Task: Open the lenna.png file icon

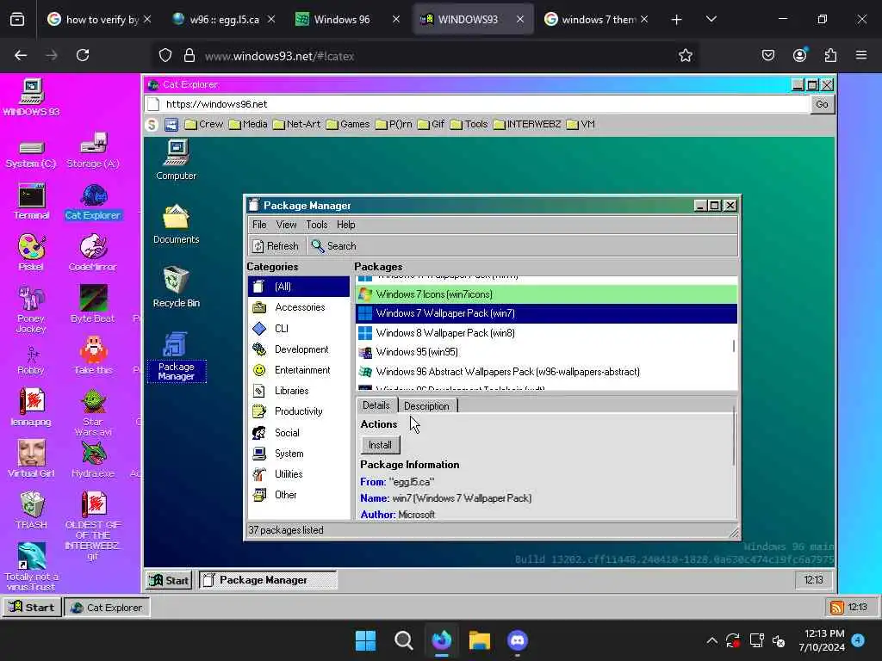Action: 32,407
